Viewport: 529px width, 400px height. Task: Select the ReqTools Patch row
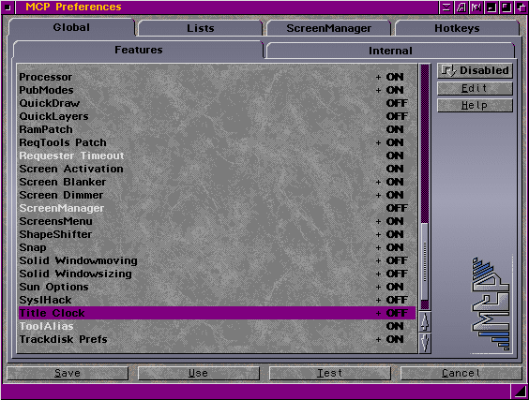(217, 143)
